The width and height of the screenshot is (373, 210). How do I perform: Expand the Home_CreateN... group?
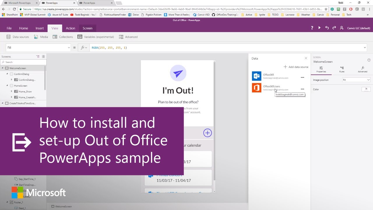(12, 97)
